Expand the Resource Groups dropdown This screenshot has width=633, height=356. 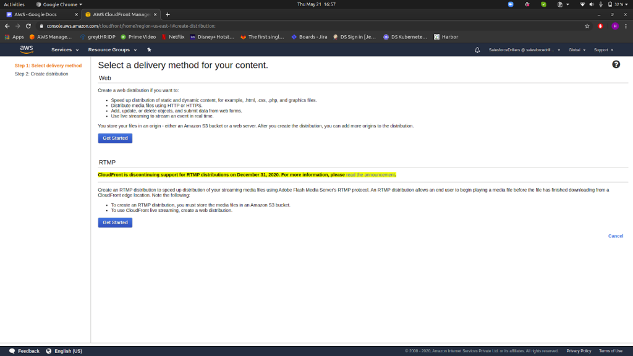(x=113, y=49)
